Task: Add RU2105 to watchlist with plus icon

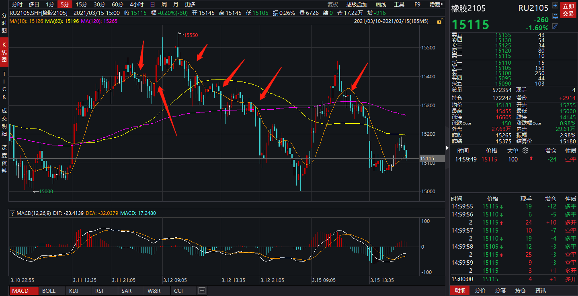Action: (555, 6)
